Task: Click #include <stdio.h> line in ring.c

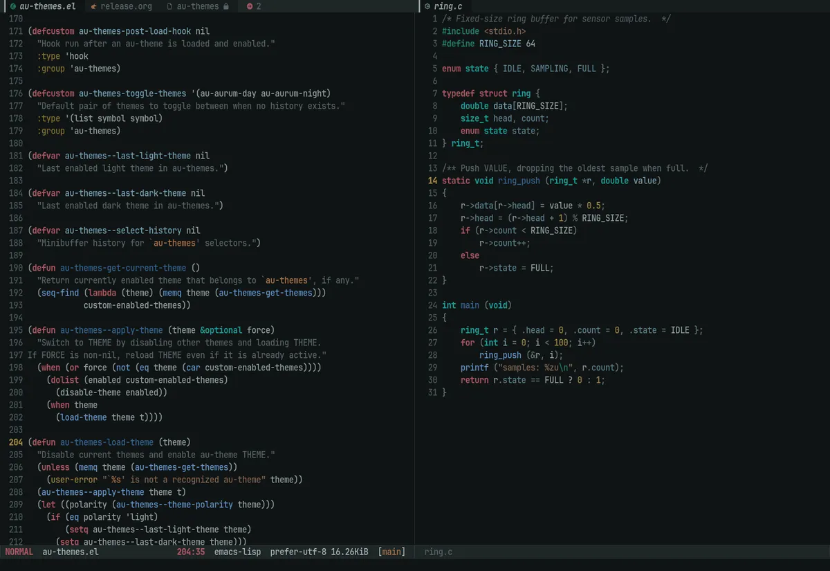Action: tap(483, 31)
